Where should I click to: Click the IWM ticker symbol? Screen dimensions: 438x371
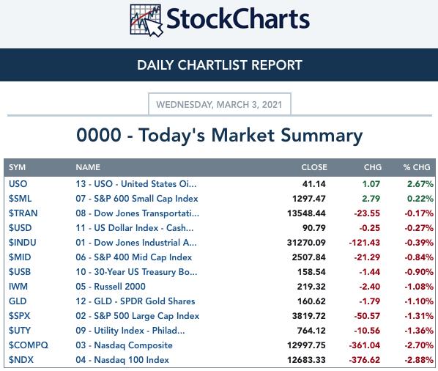tap(18, 287)
